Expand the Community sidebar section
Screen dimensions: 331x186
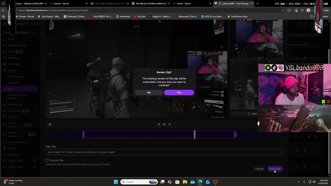[x=19, y=64]
